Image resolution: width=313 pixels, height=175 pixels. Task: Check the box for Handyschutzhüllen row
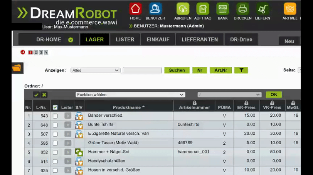[x=55, y=162]
